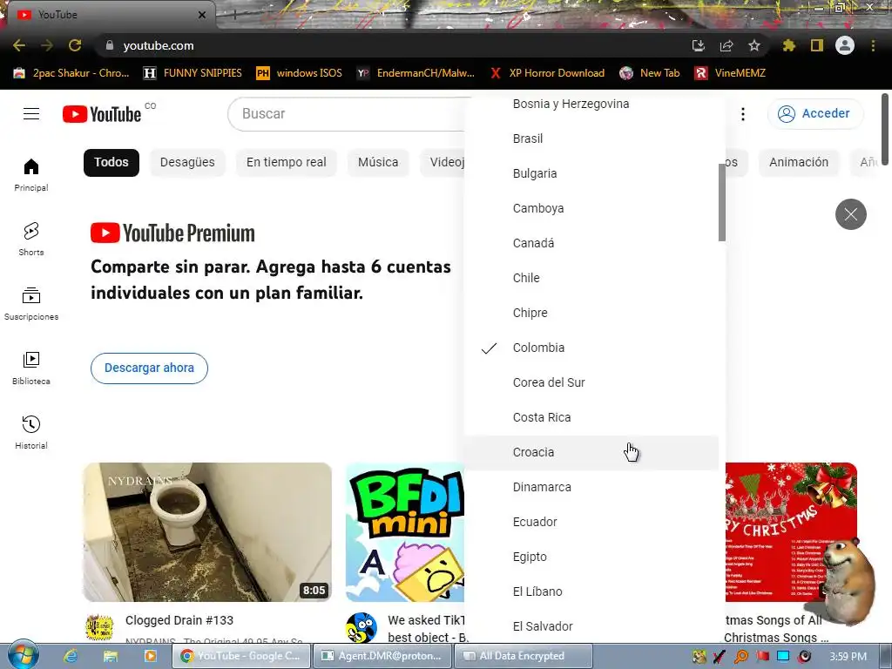Viewport: 892px width, 669px height.
Task: Close the YouTube browser tab
Action: (x=202, y=15)
